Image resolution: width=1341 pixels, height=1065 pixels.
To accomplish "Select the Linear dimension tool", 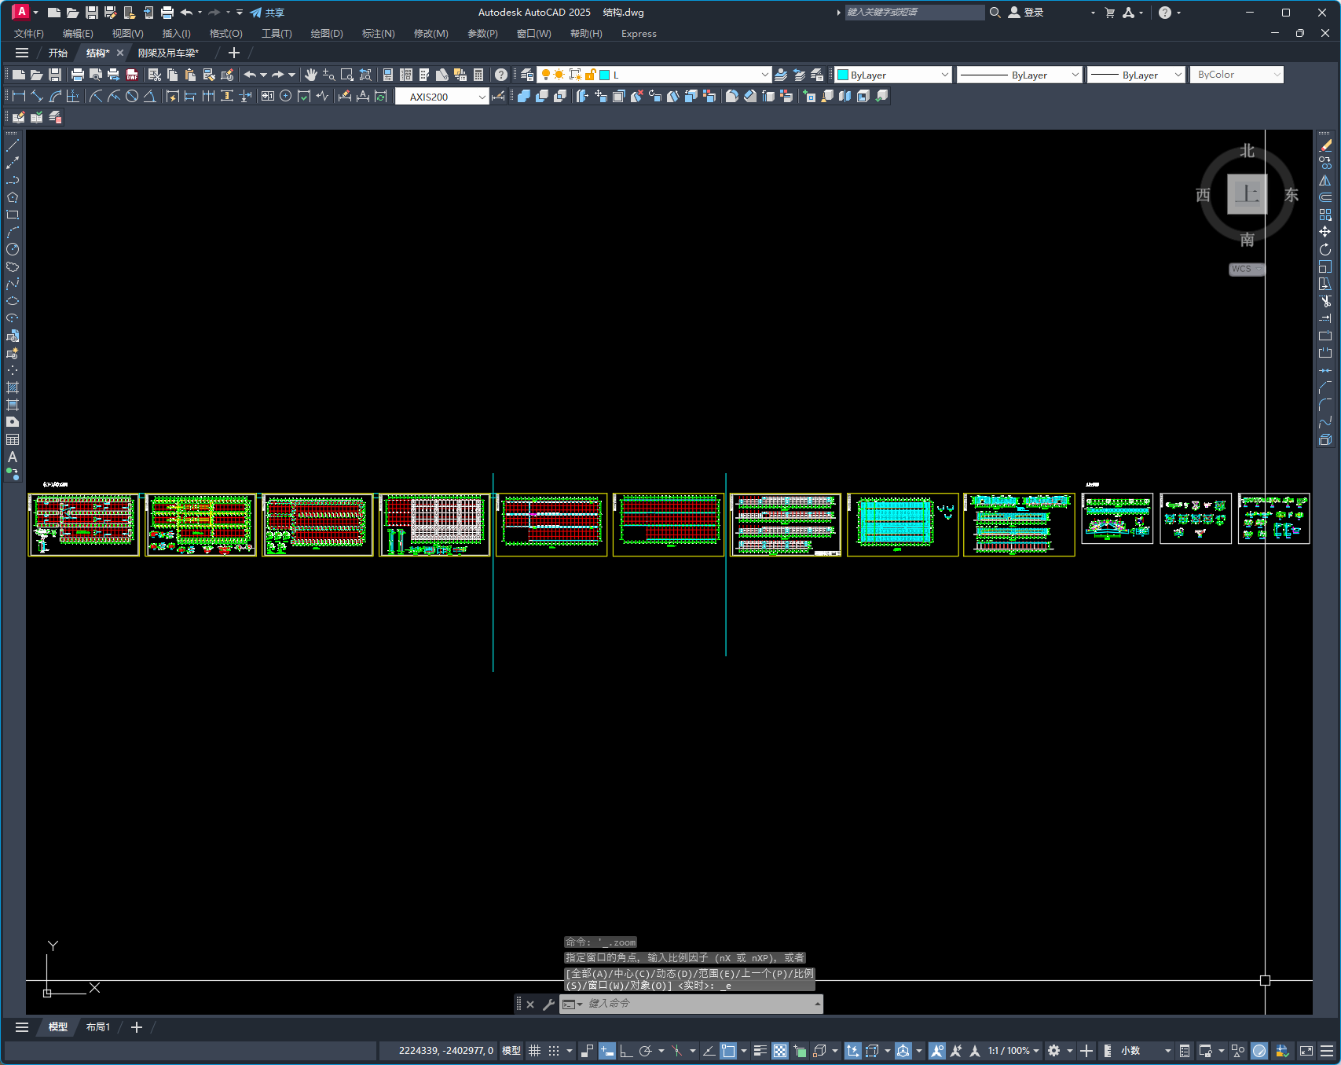I will (19, 96).
